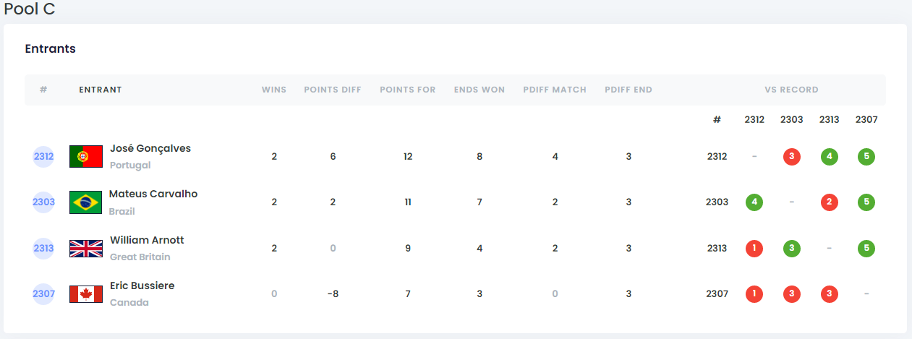Click the Points Diff column header
Viewport: 912px width, 339px height.
pos(333,90)
